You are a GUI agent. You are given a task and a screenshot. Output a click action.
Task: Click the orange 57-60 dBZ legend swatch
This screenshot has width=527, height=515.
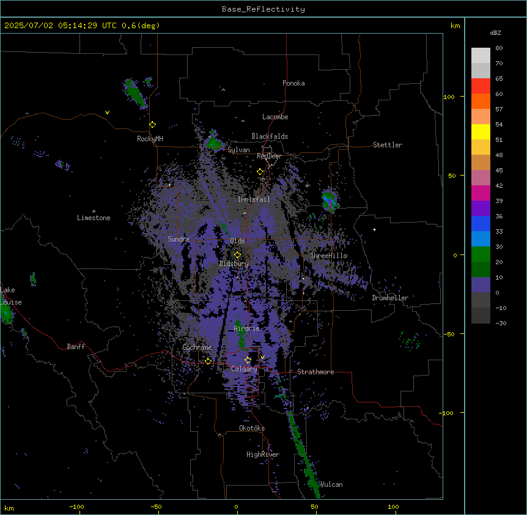(481, 101)
